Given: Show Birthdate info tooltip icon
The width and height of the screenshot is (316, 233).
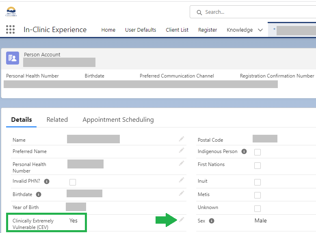Looking at the screenshot, I should (x=39, y=194).
